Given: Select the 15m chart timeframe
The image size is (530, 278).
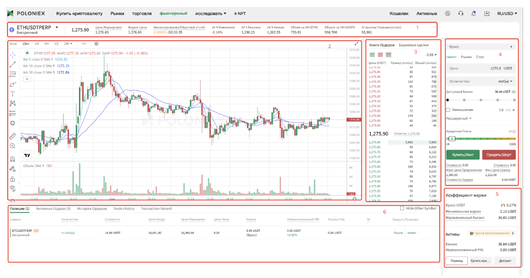Looking at the screenshot, I should [x=26, y=44].
